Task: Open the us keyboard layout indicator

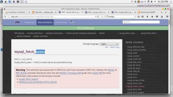Action: coord(142,2)
